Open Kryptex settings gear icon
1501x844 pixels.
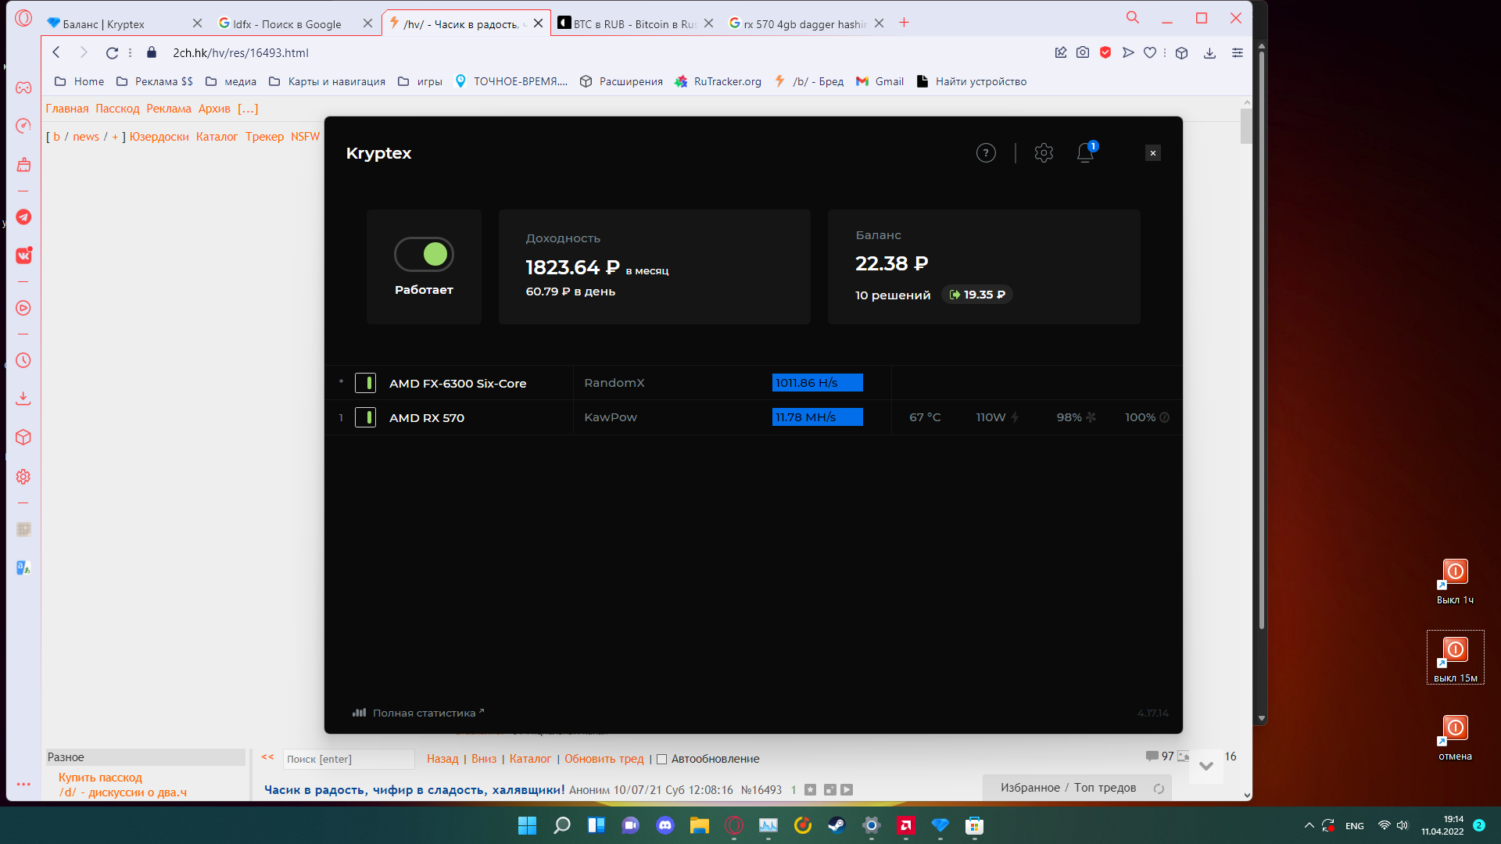point(1044,152)
